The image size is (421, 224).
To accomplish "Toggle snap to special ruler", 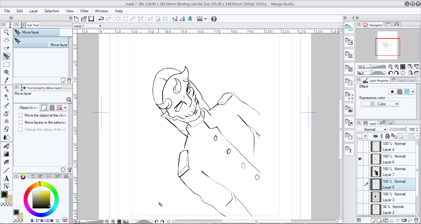I will coord(182,19).
